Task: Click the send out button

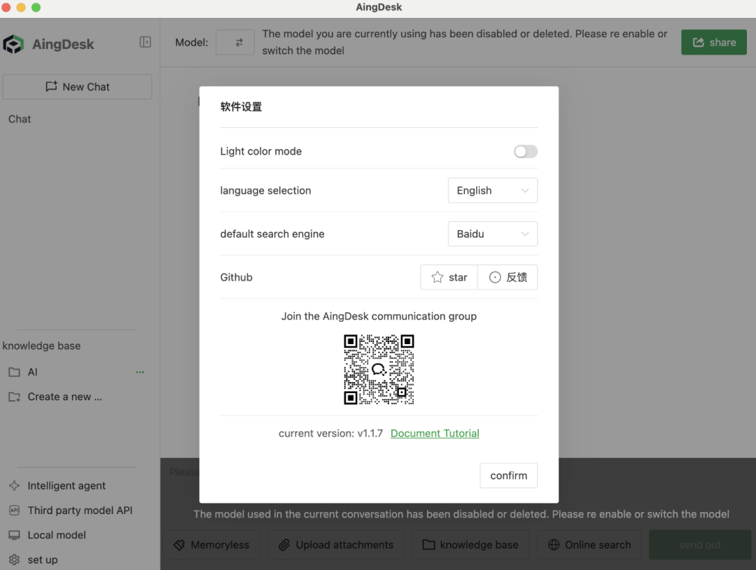Action: pos(700,545)
